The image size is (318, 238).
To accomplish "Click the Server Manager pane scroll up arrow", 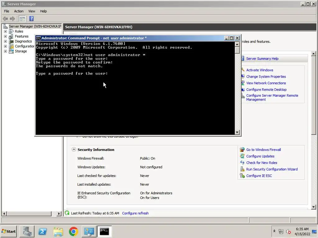I will pyautogui.click(x=314, y=54).
